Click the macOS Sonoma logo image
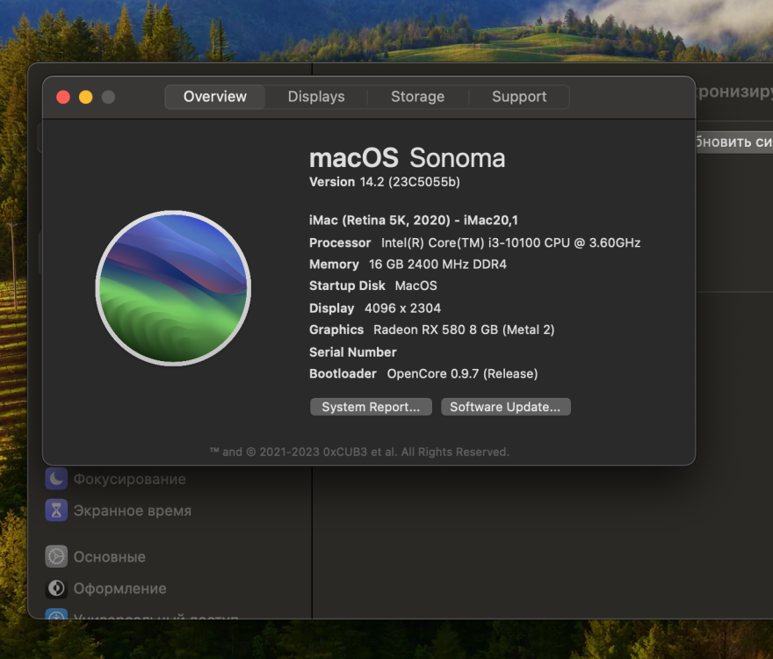773x659 pixels. click(x=173, y=288)
